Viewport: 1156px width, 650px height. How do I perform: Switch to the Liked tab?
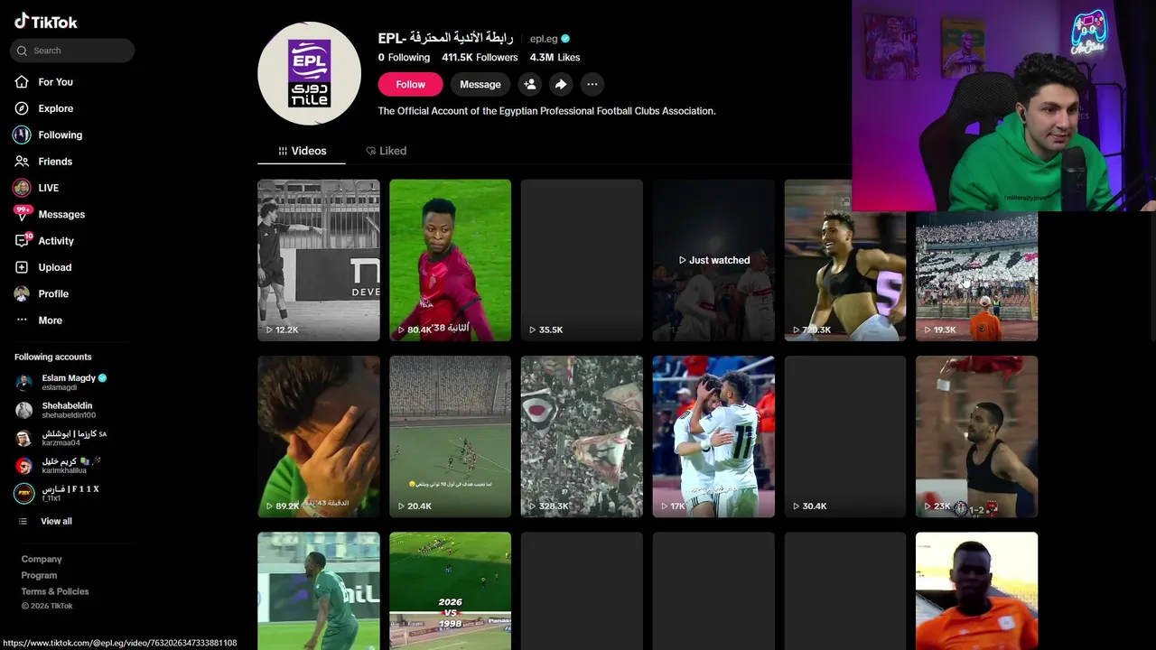386,151
